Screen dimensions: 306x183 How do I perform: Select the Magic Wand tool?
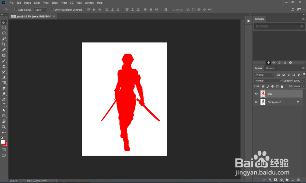click(4, 39)
